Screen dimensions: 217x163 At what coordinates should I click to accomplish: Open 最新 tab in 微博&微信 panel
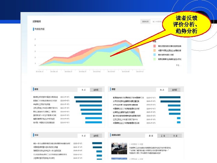point(151,136)
